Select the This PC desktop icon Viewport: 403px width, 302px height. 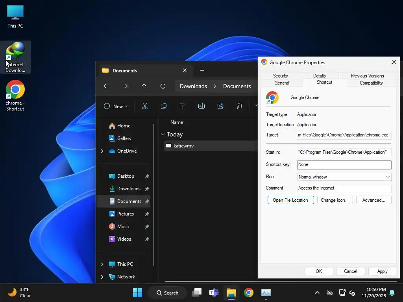click(15, 17)
